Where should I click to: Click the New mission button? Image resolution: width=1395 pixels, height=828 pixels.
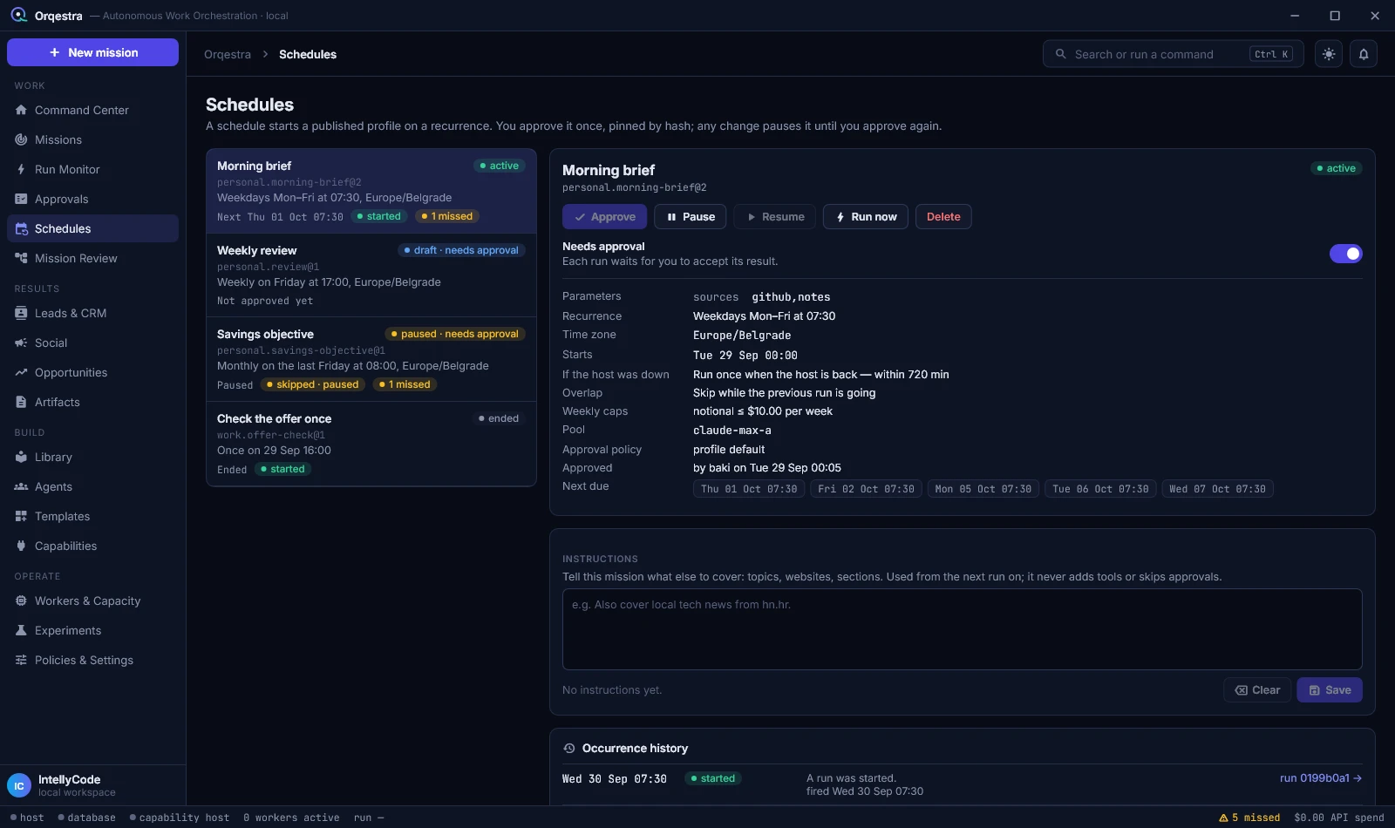(x=92, y=52)
